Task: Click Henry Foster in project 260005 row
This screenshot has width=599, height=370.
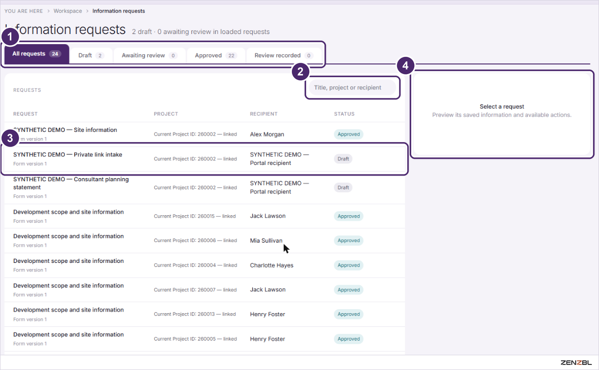Action: click(268, 339)
